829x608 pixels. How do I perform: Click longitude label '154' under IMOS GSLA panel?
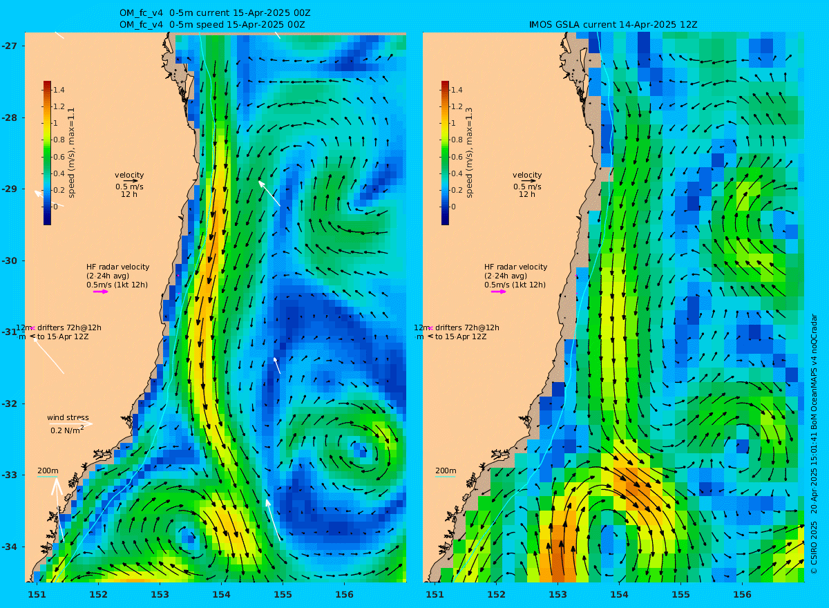tap(620, 594)
